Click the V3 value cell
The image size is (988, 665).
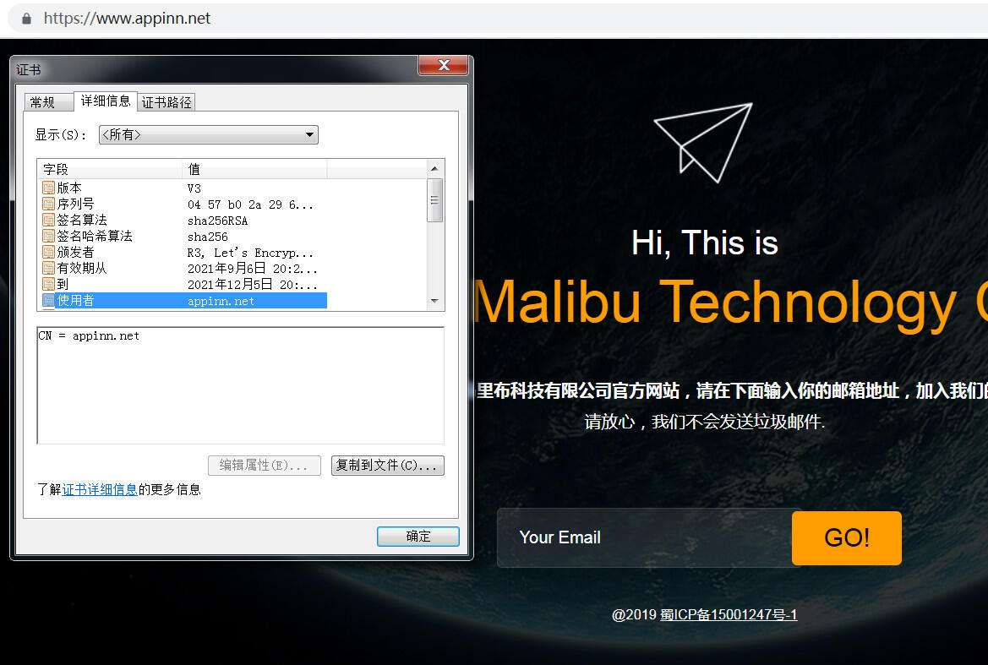[x=194, y=188]
